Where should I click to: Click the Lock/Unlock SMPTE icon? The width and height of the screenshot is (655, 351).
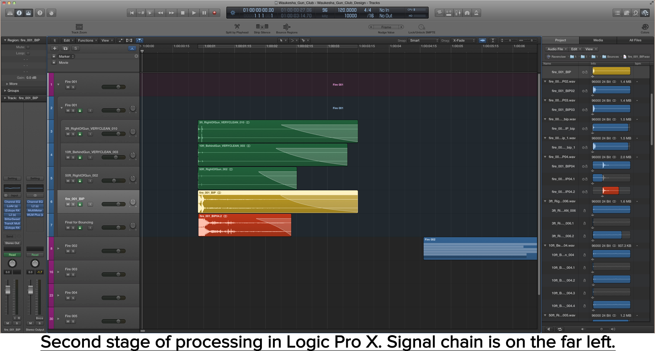[422, 27]
